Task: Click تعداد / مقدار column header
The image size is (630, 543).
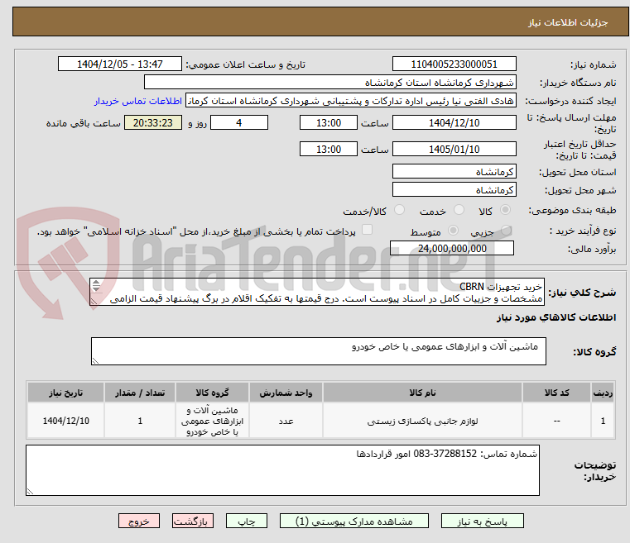Action: coord(140,393)
